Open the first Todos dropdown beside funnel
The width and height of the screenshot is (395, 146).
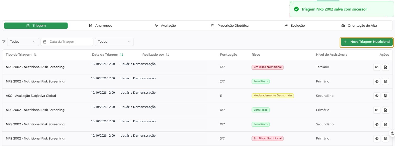(x=23, y=42)
